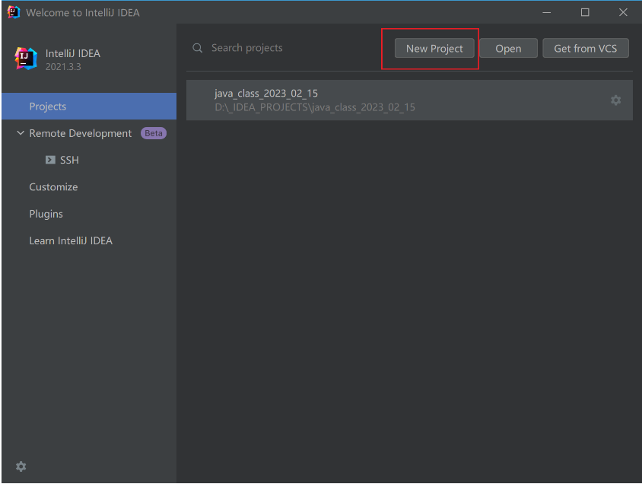Viewport: 642px width, 484px height.
Task: Collapse the Remote Development chevron
Action: pyautogui.click(x=20, y=133)
